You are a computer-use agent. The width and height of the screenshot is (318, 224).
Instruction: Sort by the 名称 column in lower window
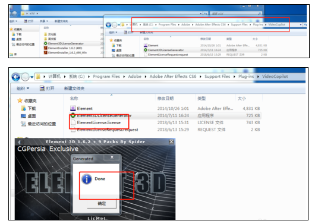(74, 99)
